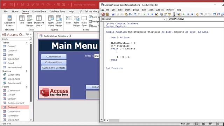Click the Hello button on Main Menu form
Image resolution: width=224 pixels, height=126 pixels.
[x=93, y=87]
